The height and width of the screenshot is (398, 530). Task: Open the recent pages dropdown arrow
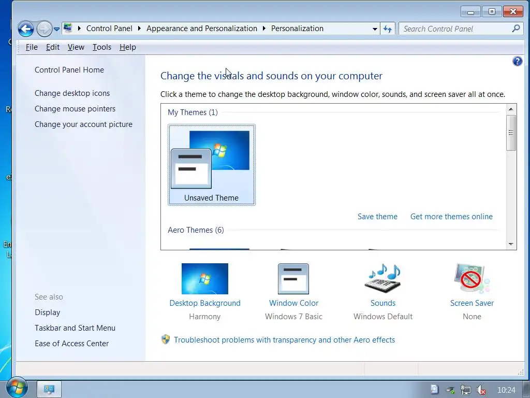click(56, 29)
